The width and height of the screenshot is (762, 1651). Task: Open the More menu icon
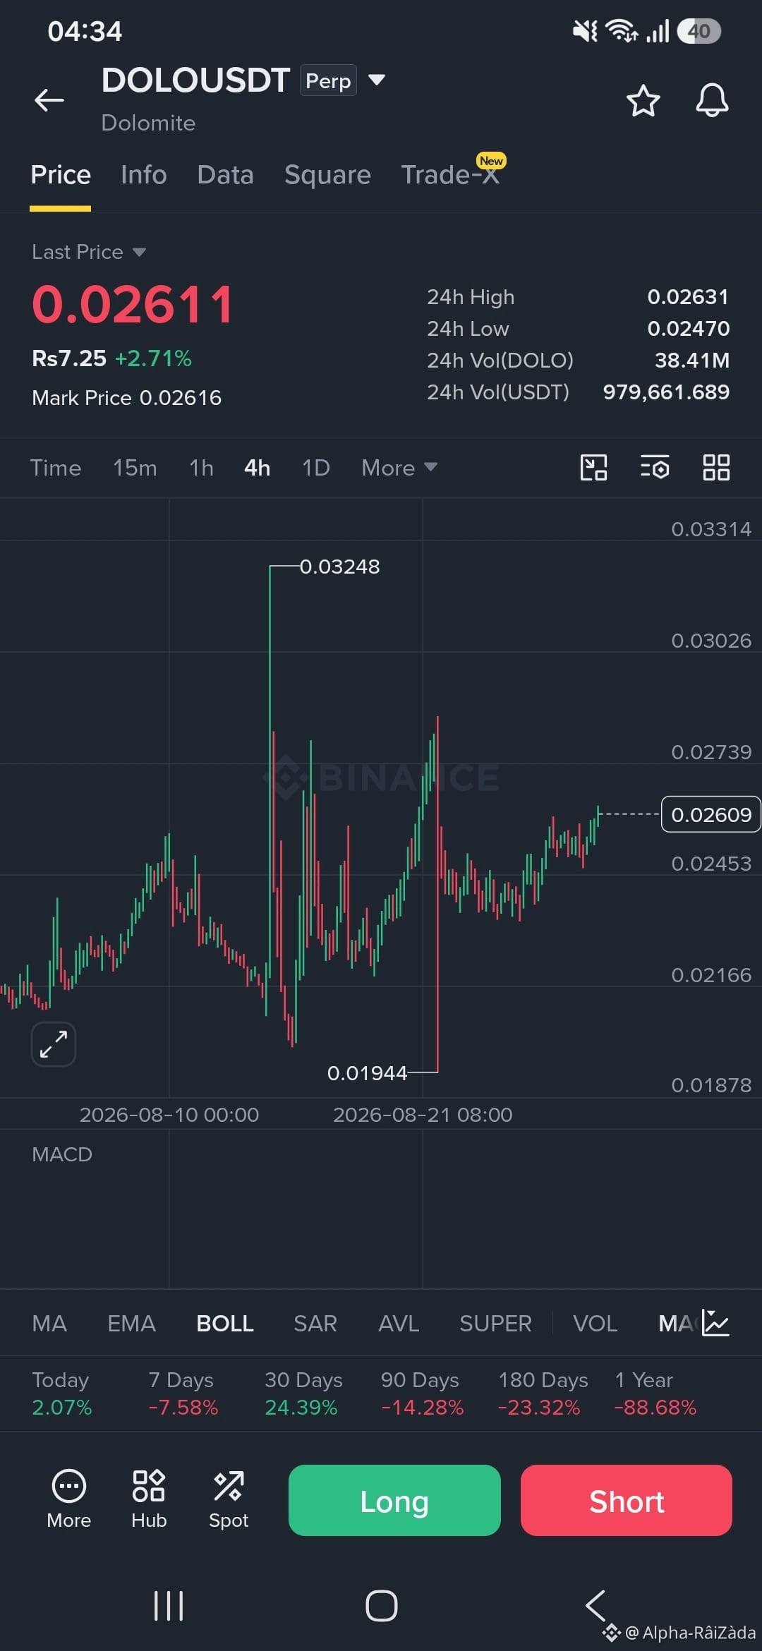[x=69, y=1499]
